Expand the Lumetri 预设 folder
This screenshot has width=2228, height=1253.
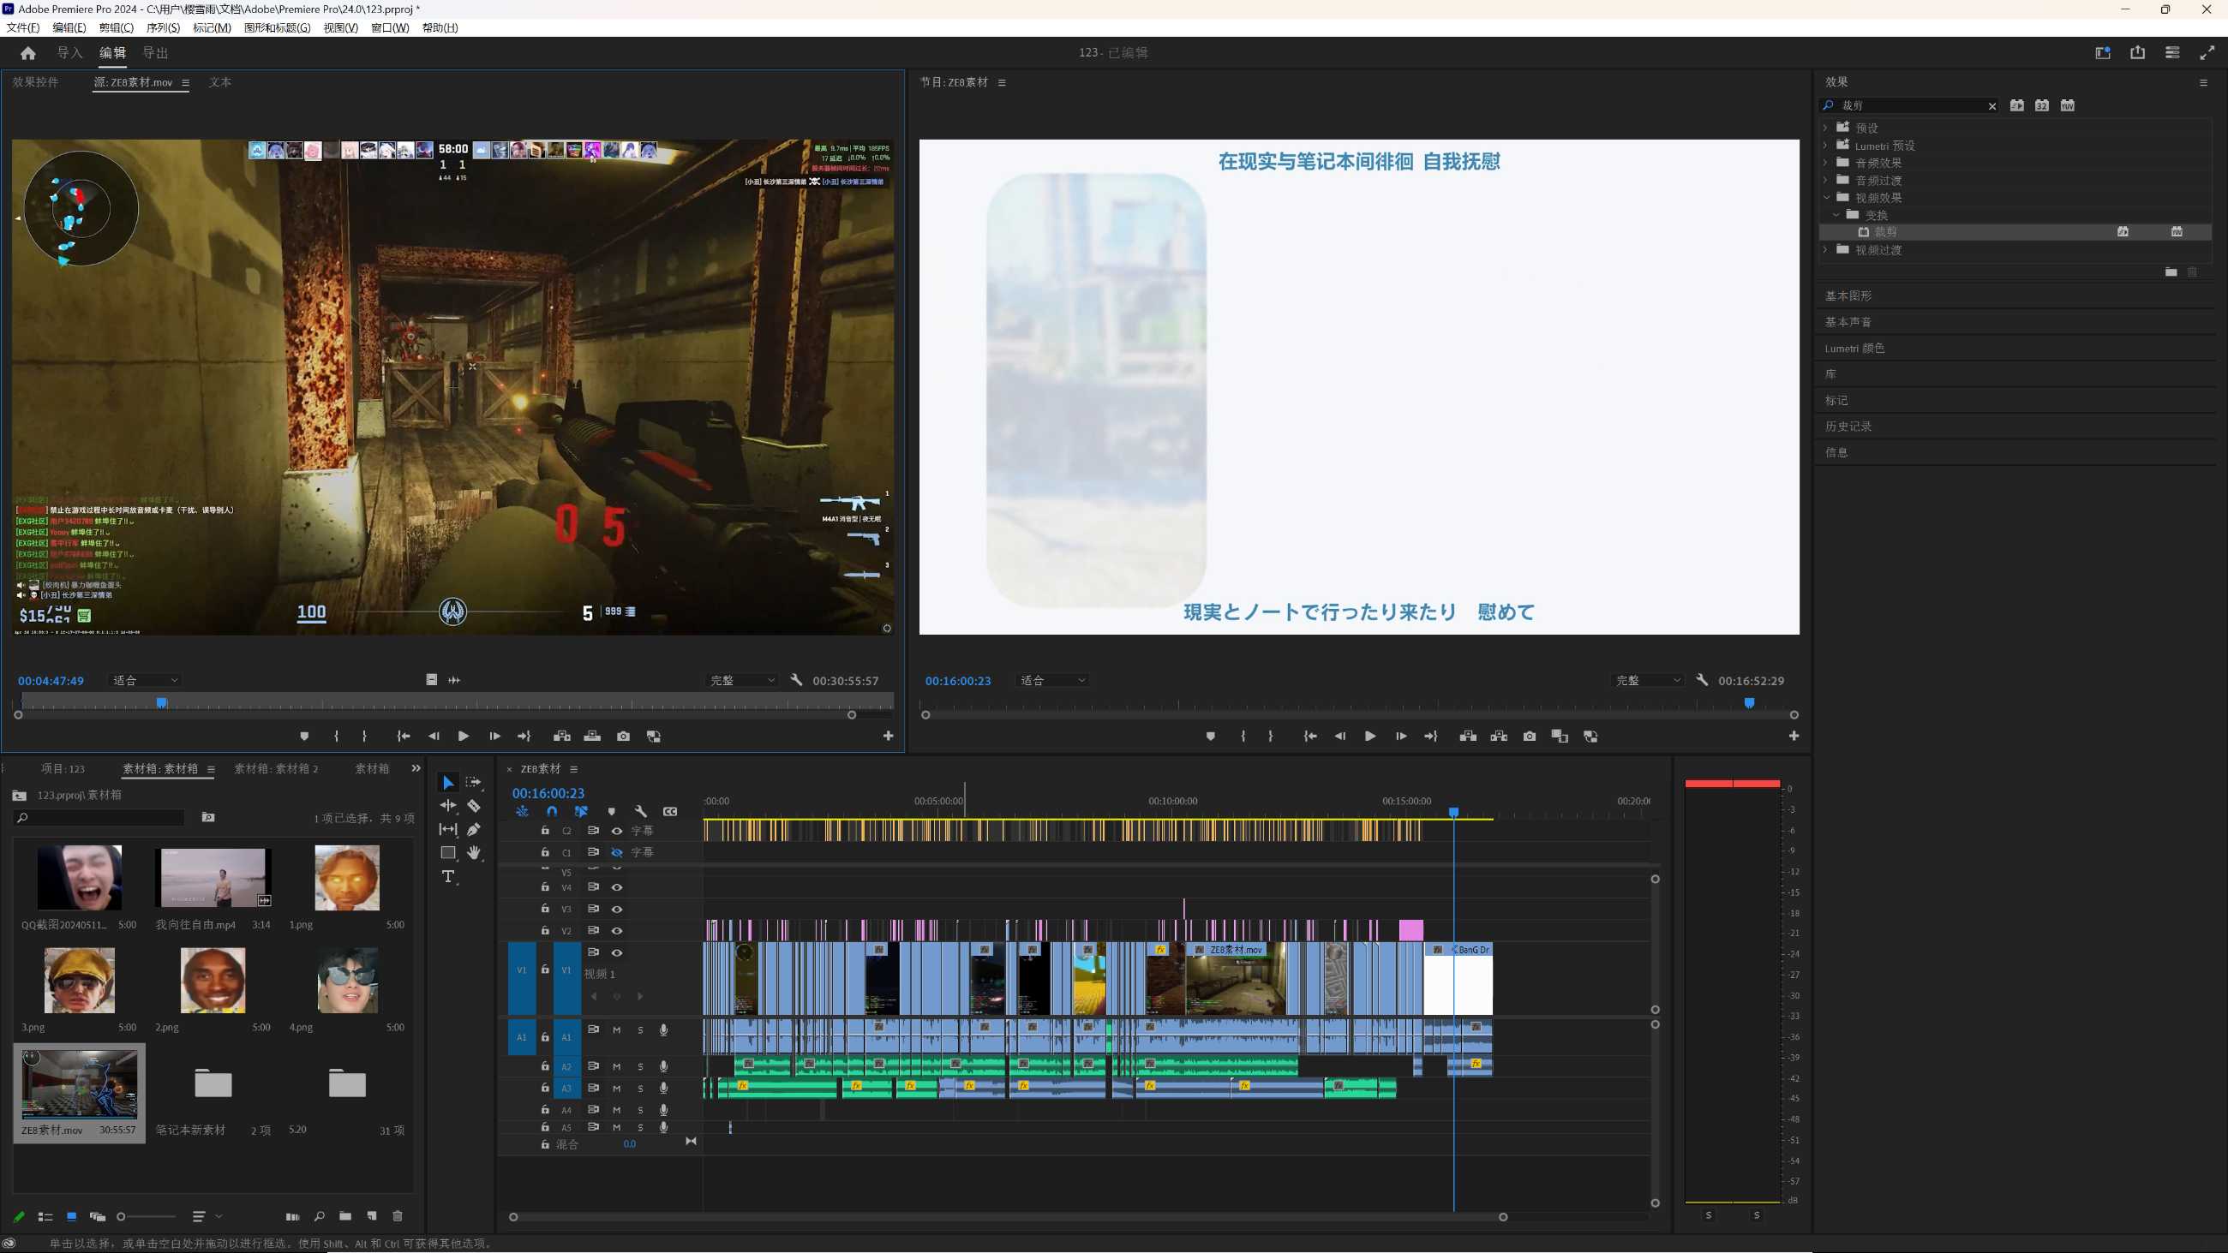click(x=1825, y=146)
